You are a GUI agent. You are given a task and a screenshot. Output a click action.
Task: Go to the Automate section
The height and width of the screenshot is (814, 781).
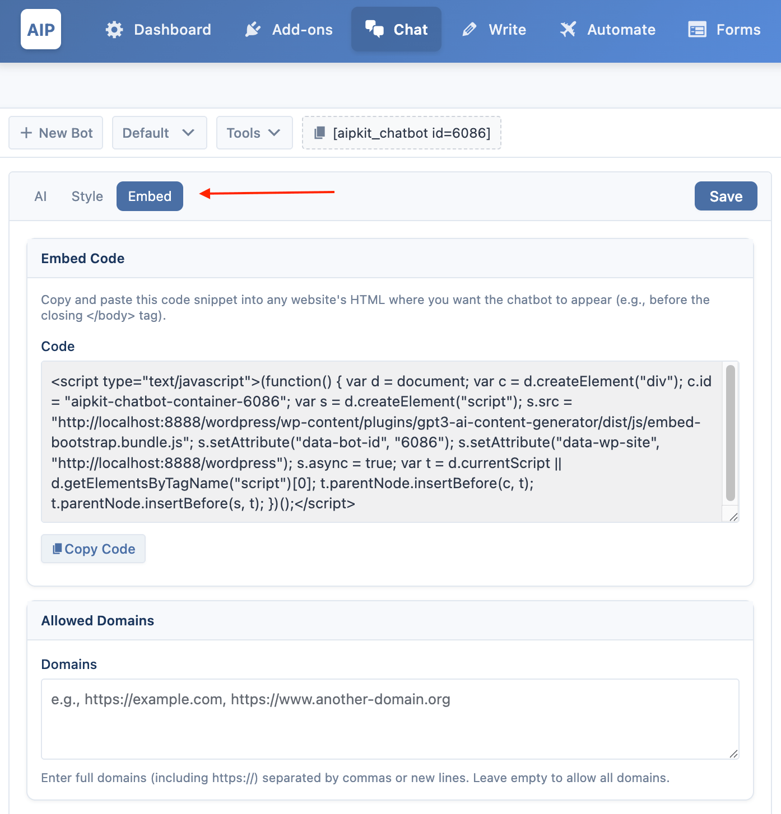tap(608, 30)
